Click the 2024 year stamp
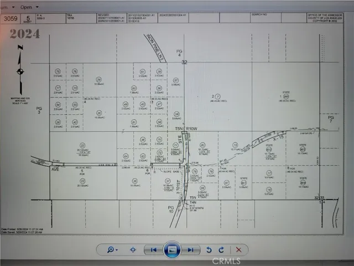 point(24,34)
